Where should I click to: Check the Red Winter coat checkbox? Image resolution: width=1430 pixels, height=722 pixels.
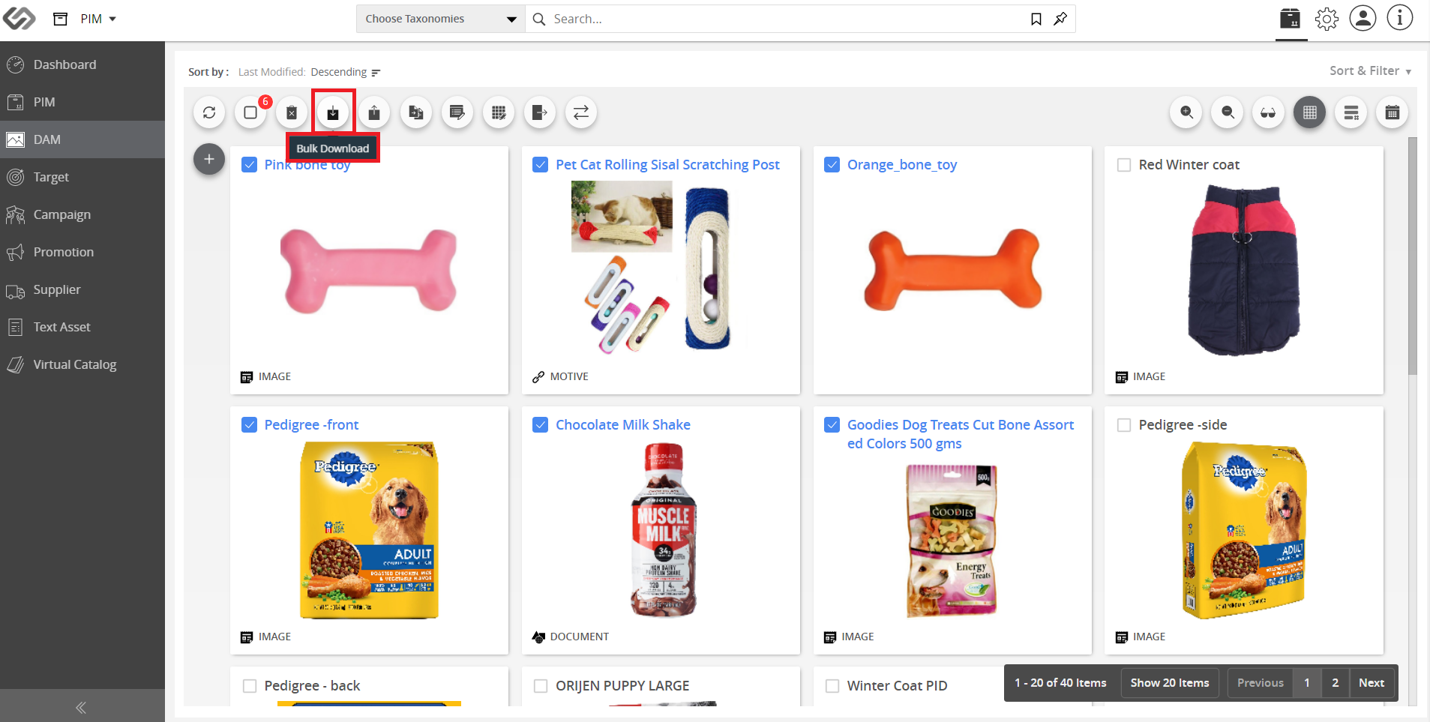pyautogui.click(x=1124, y=165)
